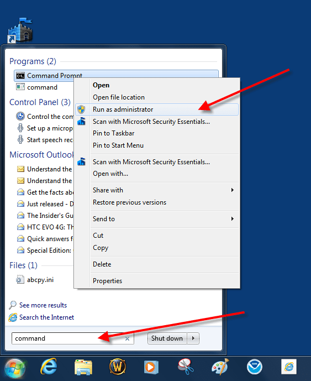Open the Files (1) heading
Screen dimensions: 311x381
[x=24, y=265]
